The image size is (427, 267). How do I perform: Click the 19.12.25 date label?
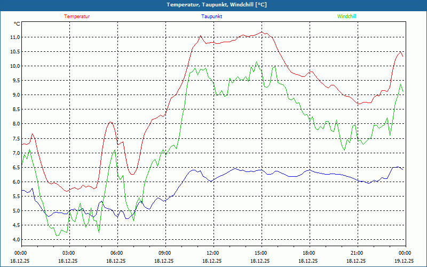click(404, 261)
